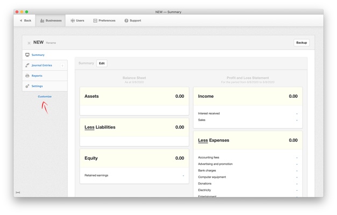
Task: Click the Settings gears icon
Action: pos(27,86)
